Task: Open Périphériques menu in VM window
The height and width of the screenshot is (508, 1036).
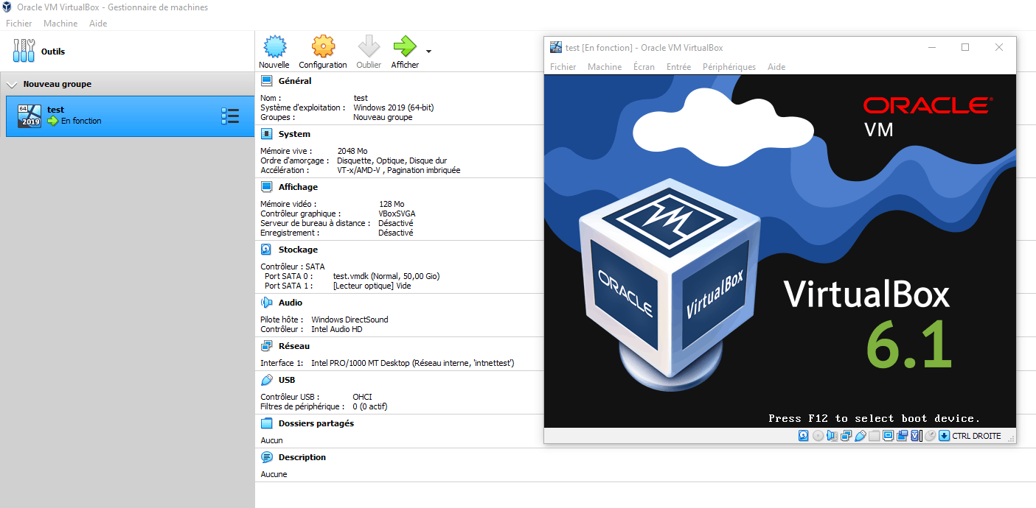Action: pyautogui.click(x=729, y=67)
